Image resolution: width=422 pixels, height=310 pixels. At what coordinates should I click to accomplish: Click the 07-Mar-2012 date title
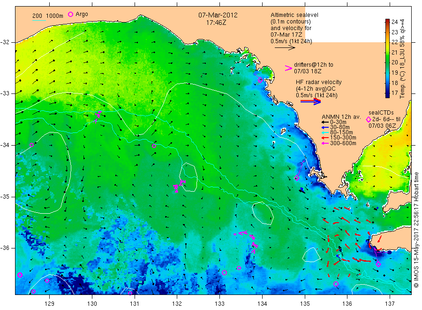(x=218, y=15)
